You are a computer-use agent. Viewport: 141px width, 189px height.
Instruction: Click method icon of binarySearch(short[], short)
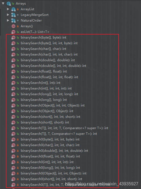13,122
